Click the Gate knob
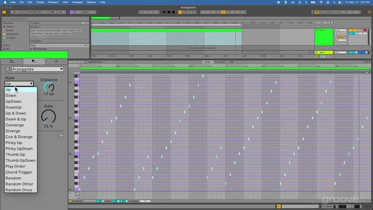373x210 pixels. coord(48,117)
